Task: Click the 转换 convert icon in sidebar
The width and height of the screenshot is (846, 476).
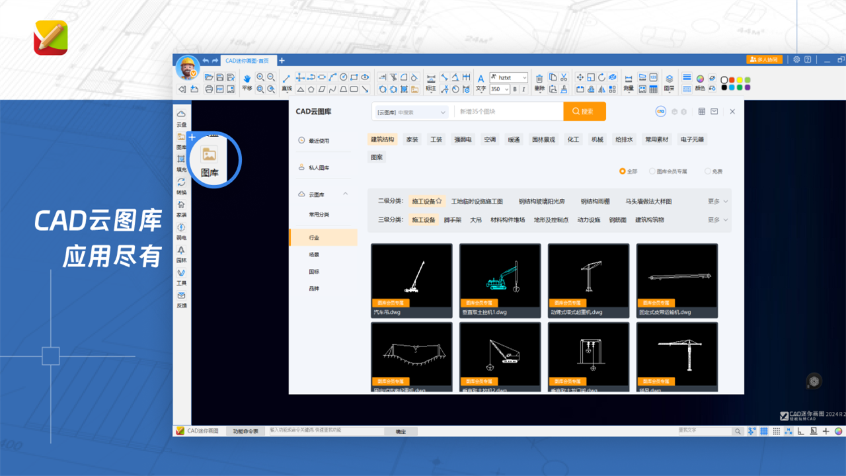Action: coord(181,186)
